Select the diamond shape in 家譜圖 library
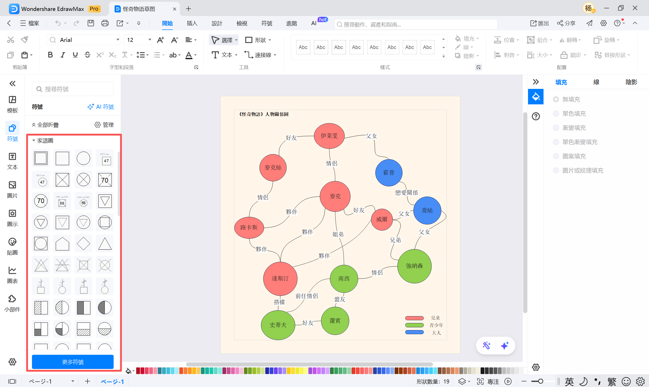This screenshot has height=387, width=649. [83, 244]
